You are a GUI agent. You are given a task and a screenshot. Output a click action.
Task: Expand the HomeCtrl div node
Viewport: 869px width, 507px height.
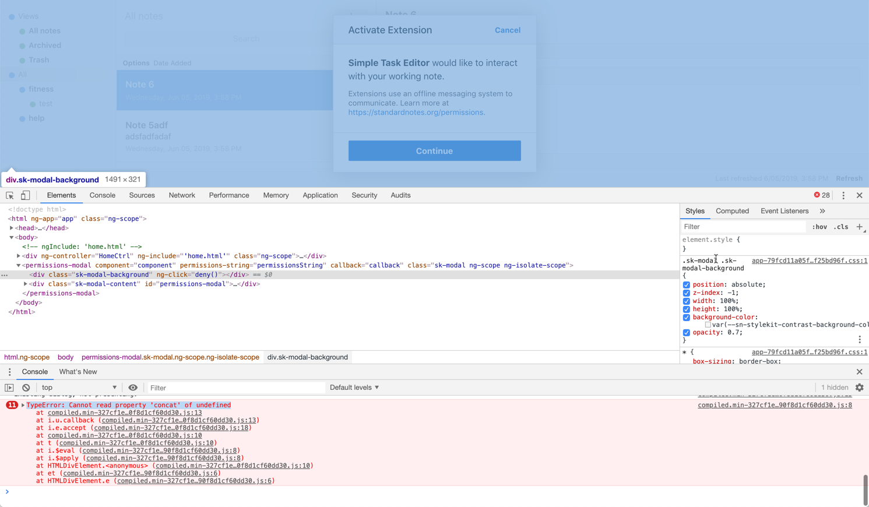click(x=18, y=256)
